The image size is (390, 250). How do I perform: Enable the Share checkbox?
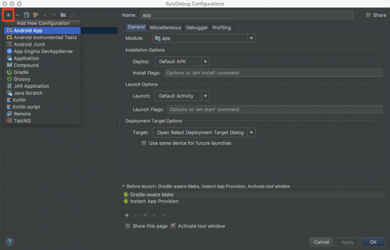pos(368,15)
